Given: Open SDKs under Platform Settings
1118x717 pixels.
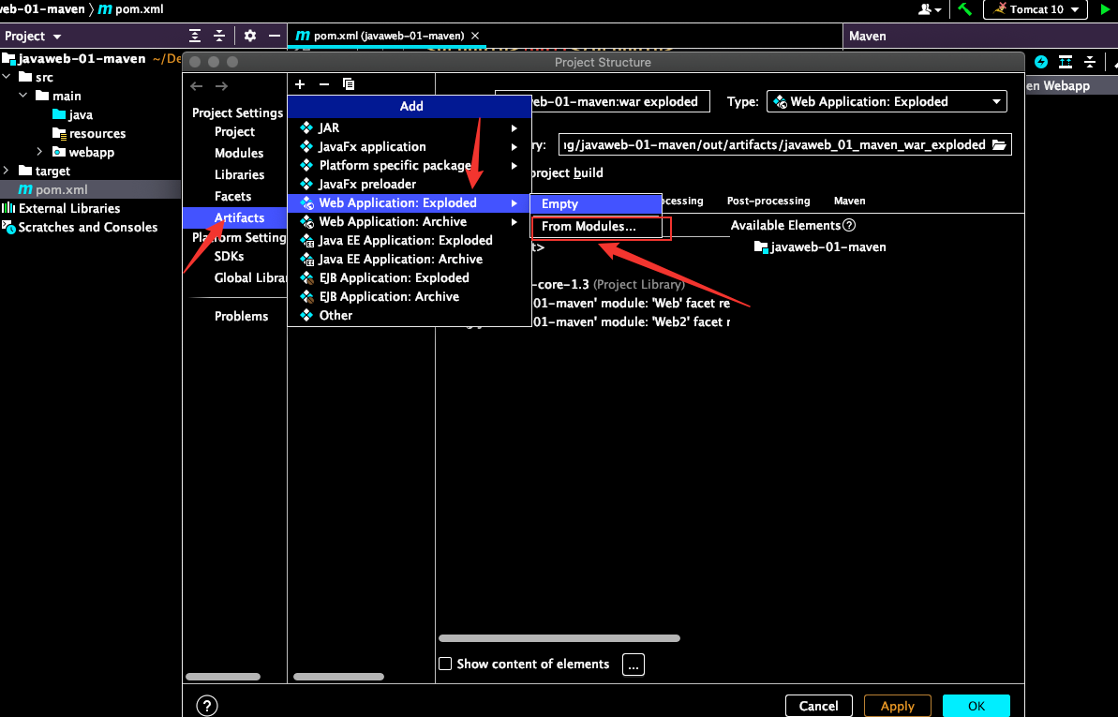Looking at the screenshot, I should tap(229, 256).
